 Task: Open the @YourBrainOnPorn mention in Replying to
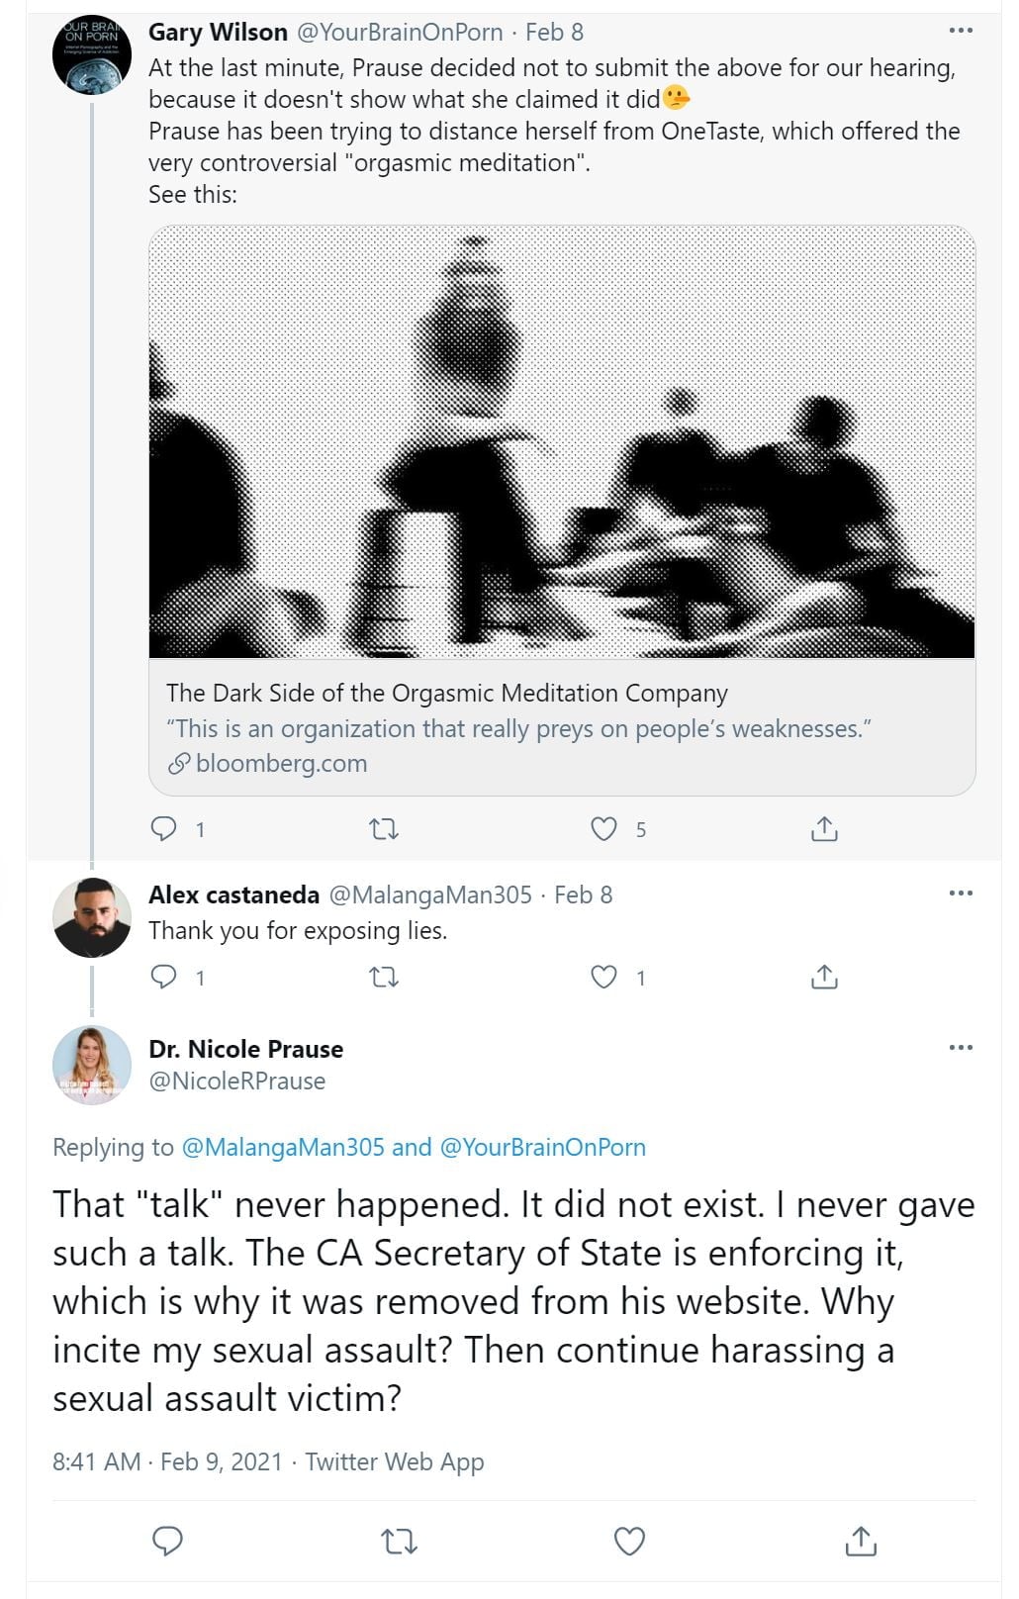pos(542,1147)
